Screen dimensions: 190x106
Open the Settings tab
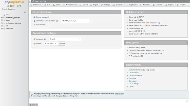point(106,5)
